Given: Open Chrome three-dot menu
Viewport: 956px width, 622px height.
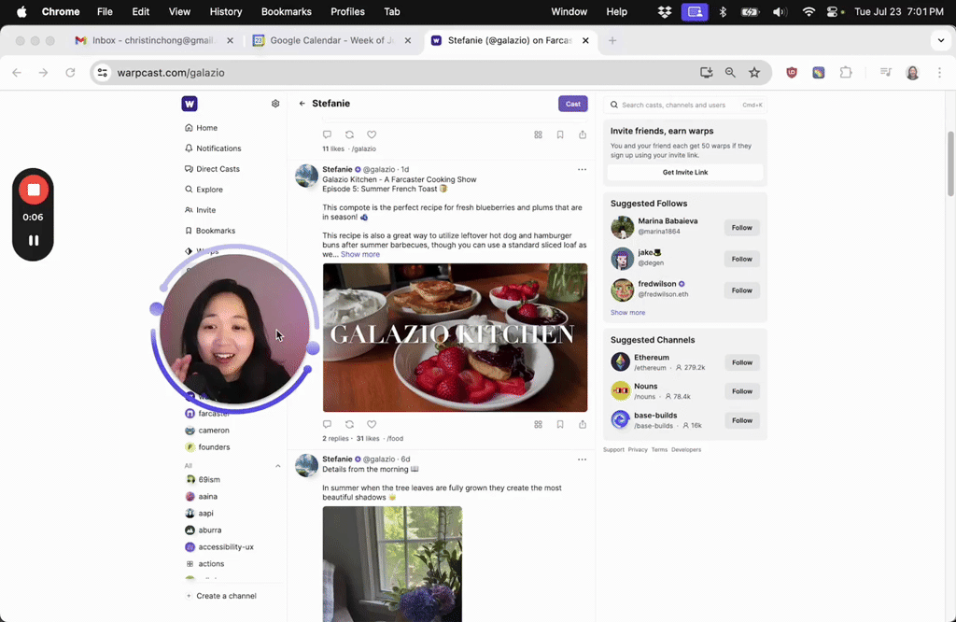Looking at the screenshot, I should pyautogui.click(x=939, y=73).
